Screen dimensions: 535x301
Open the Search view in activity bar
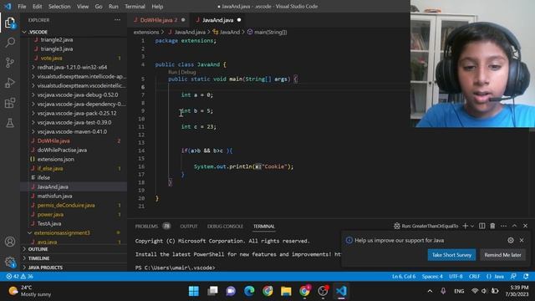(x=10, y=43)
